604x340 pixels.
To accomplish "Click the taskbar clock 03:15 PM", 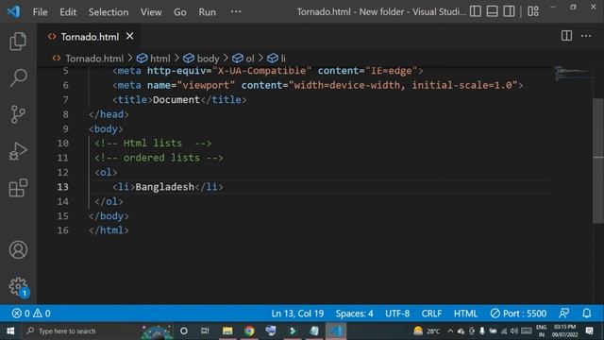I will pyautogui.click(x=564, y=331).
